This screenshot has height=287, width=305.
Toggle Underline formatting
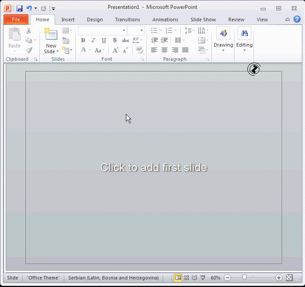click(x=104, y=40)
